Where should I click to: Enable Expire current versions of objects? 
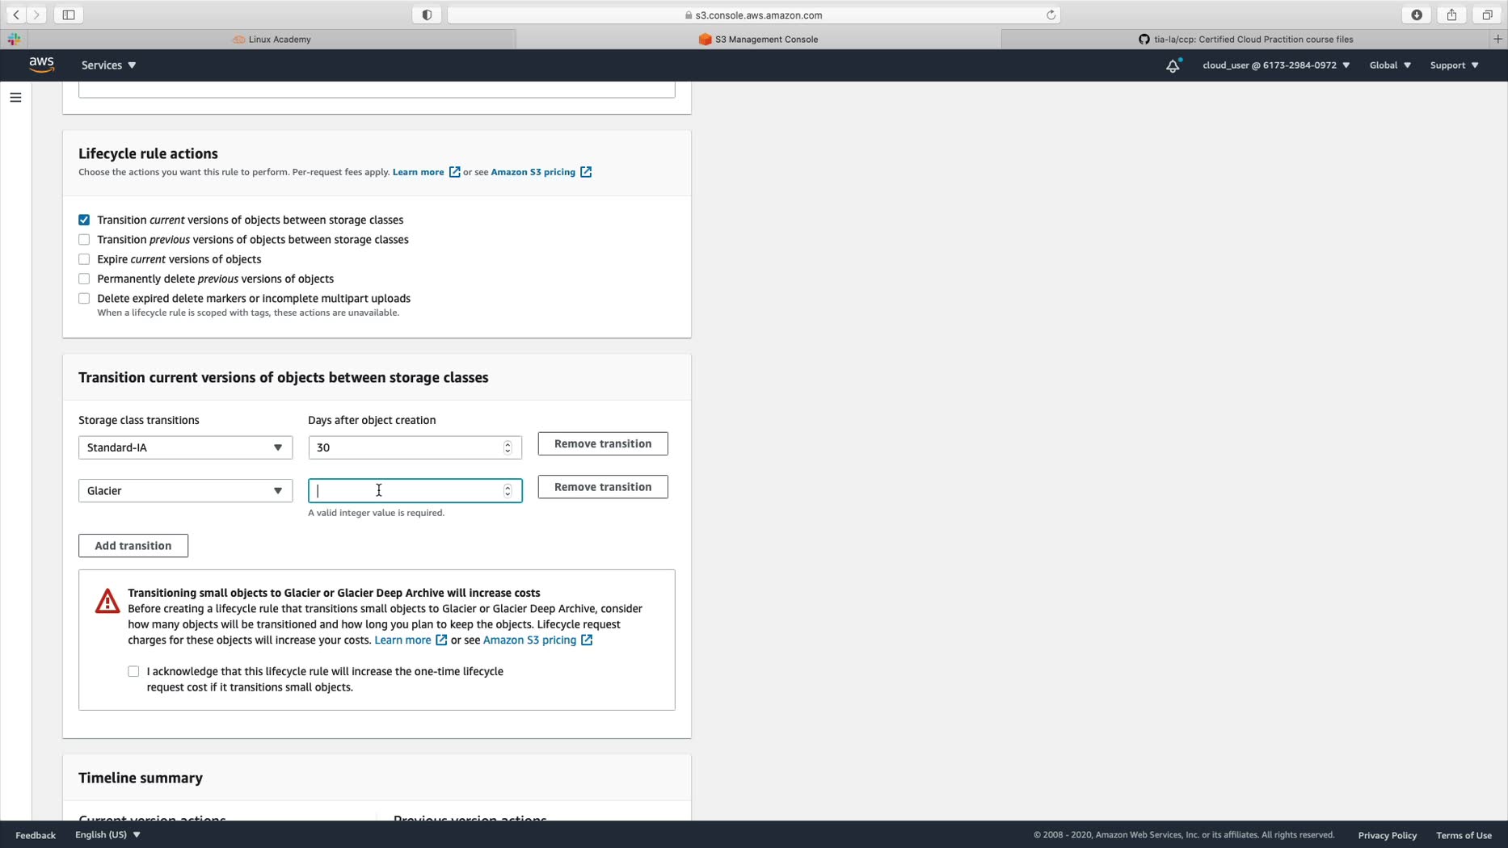pyautogui.click(x=84, y=259)
